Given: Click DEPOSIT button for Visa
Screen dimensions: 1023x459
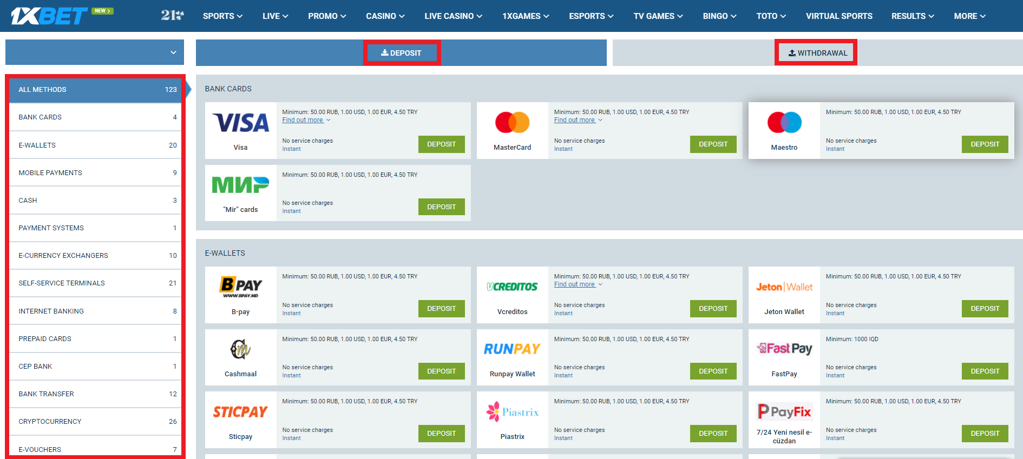Looking at the screenshot, I should point(442,144).
